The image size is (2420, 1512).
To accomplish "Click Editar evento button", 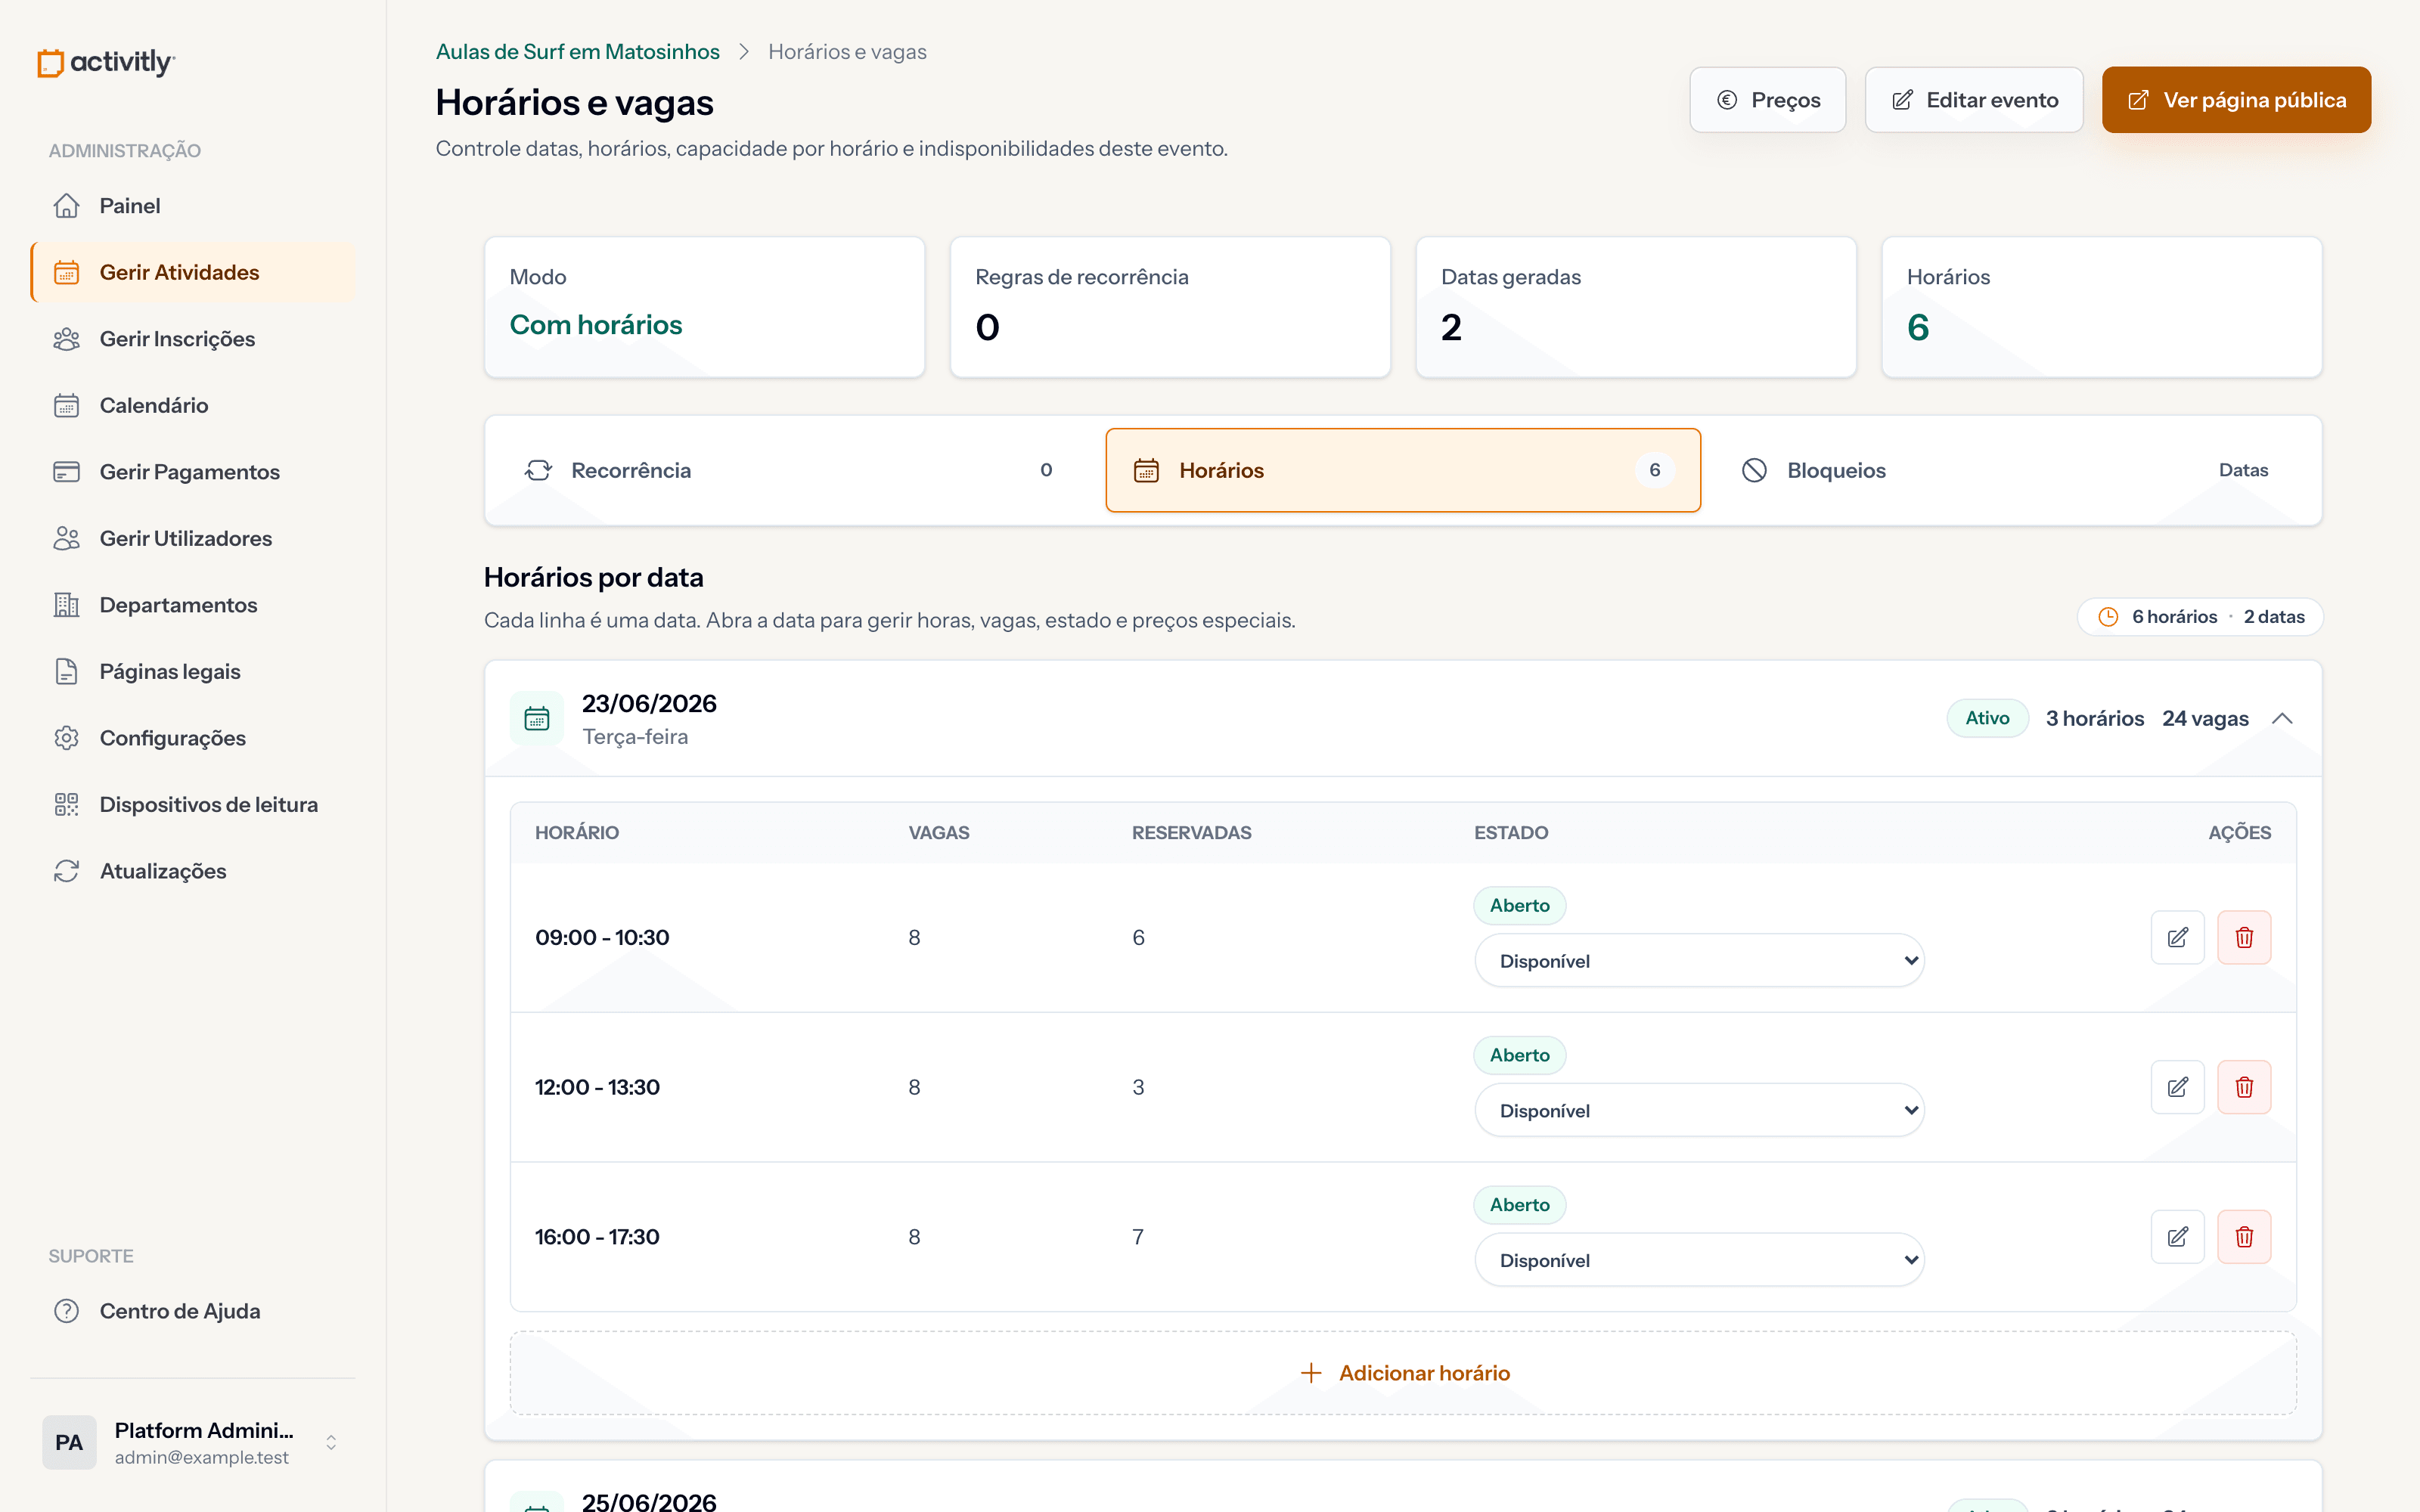I will point(1974,100).
